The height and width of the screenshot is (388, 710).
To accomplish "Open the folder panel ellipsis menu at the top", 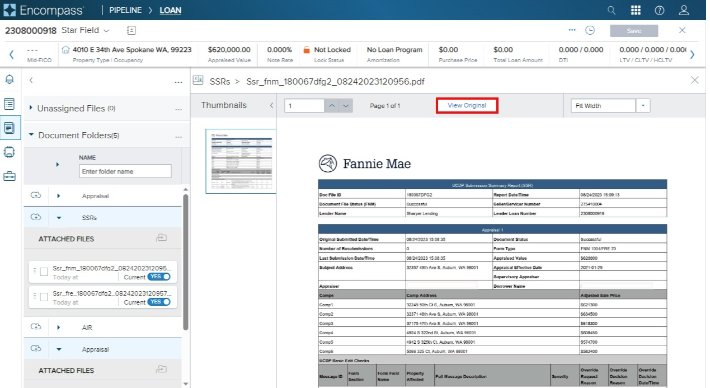I will pyautogui.click(x=178, y=82).
